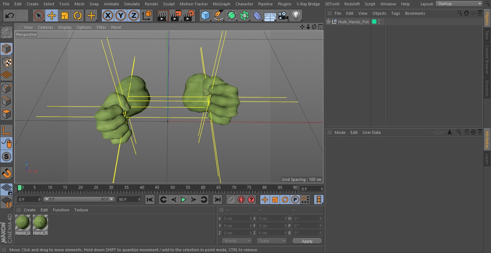Select the Live Selection tool
This screenshot has height=253, width=491.
[x=39, y=16]
